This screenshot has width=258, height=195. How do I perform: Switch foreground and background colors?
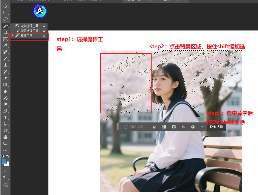tap(8, 156)
